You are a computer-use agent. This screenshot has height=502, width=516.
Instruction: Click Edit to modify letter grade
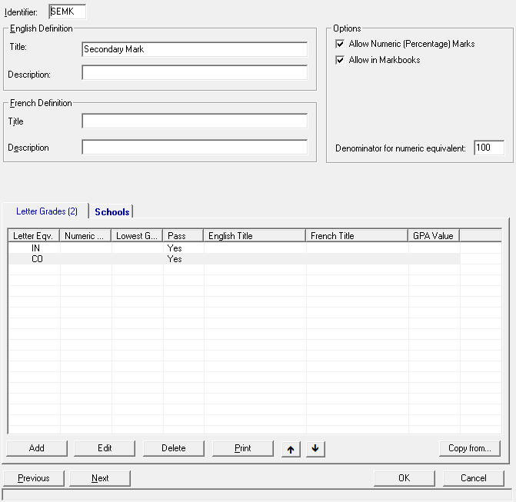click(105, 448)
